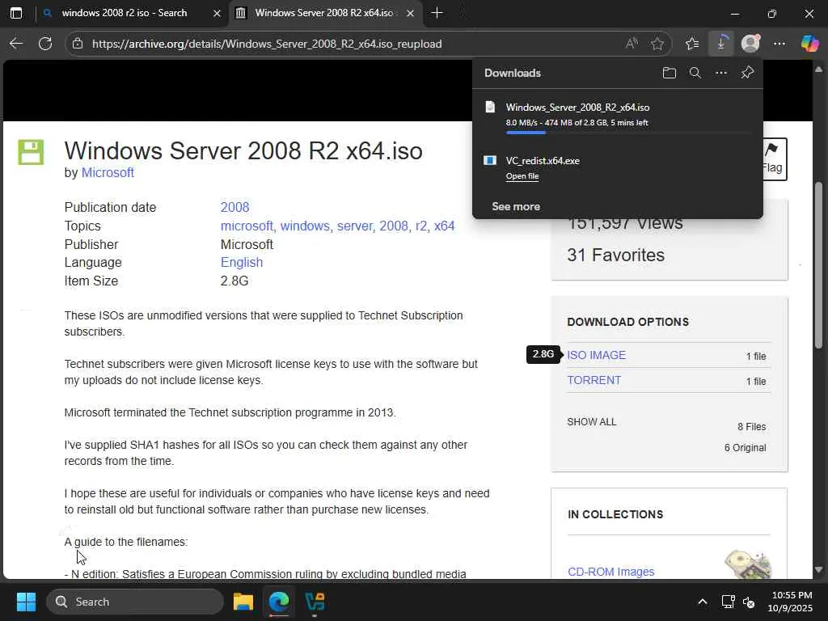This screenshot has width=828, height=621.
Task: Open the CD-ROM Images collection link
Action: pyautogui.click(x=611, y=572)
